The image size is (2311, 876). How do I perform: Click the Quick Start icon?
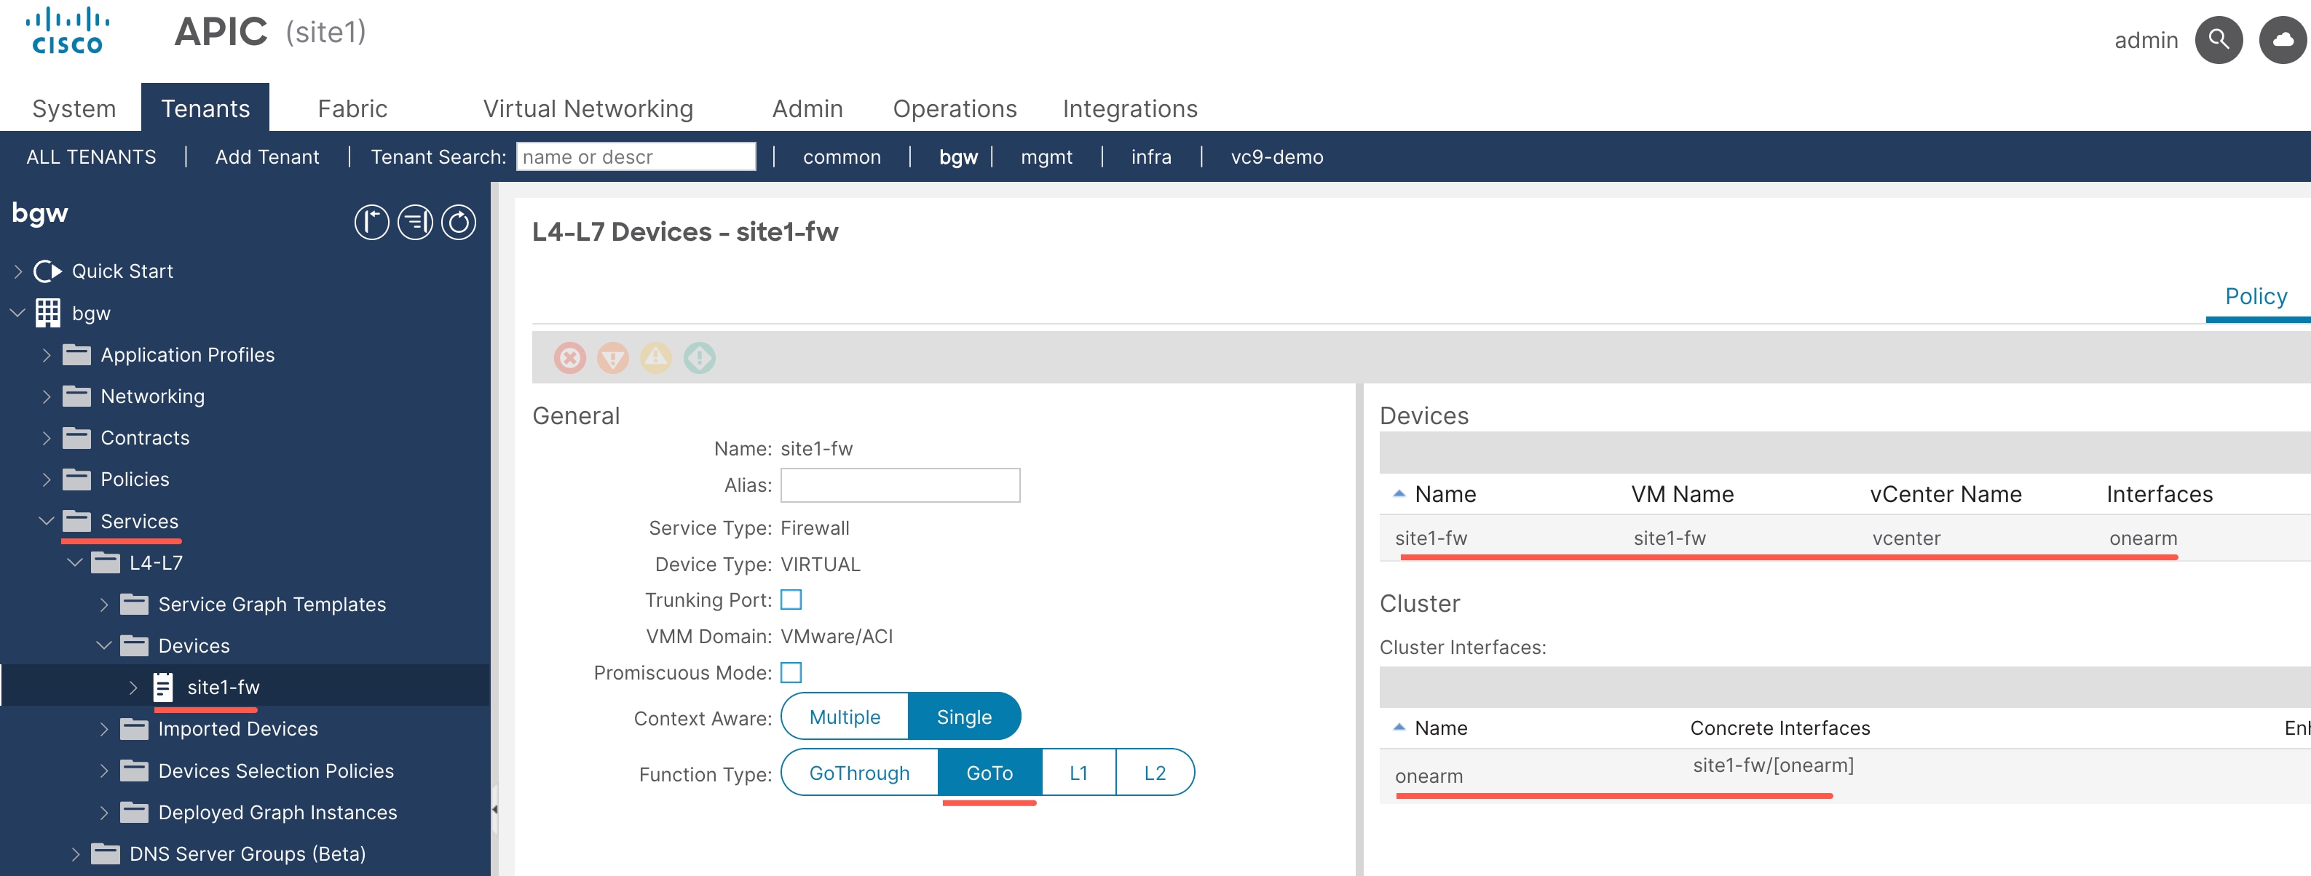point(47,271)
